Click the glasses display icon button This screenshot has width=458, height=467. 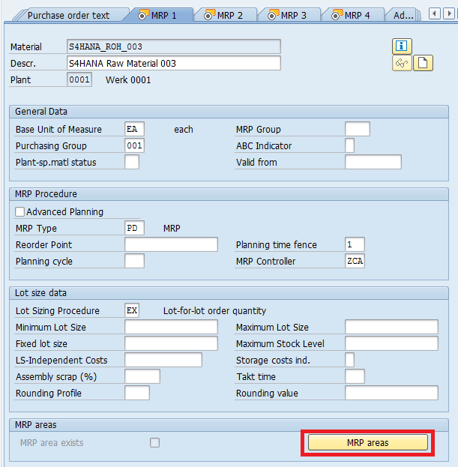[x=402, y=63]
